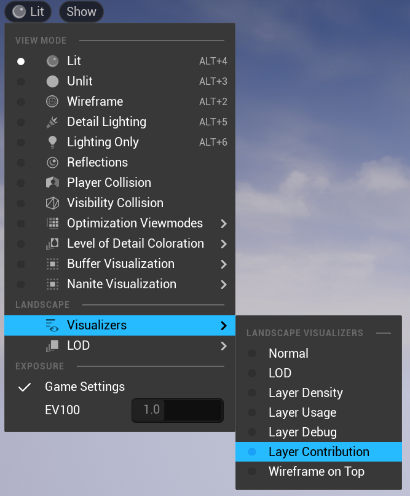Click the ALT+4 shortcut text
The height and width of the screenshot is (496, 410).
213,61
